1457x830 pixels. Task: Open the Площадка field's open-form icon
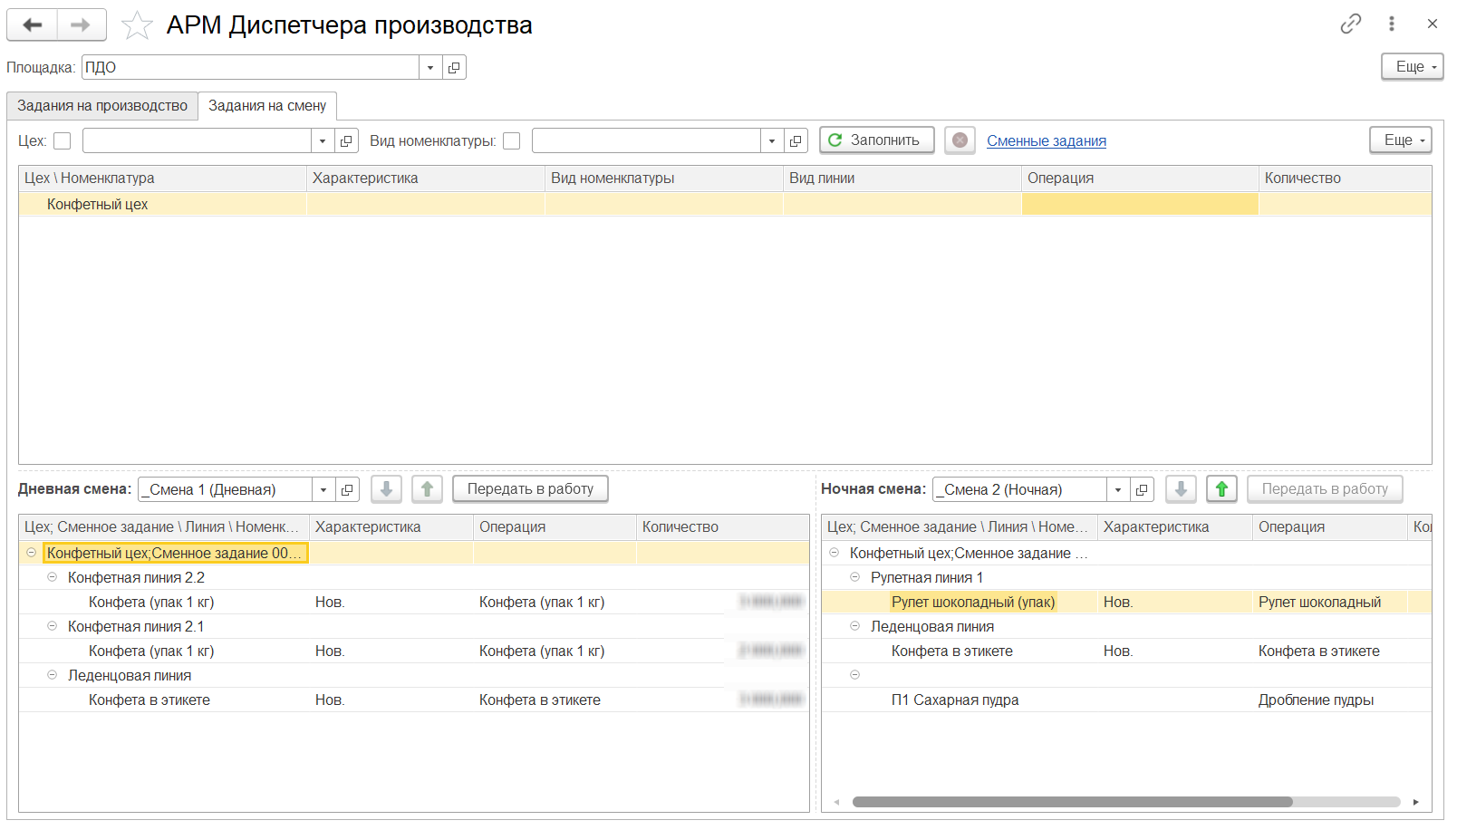454,68
